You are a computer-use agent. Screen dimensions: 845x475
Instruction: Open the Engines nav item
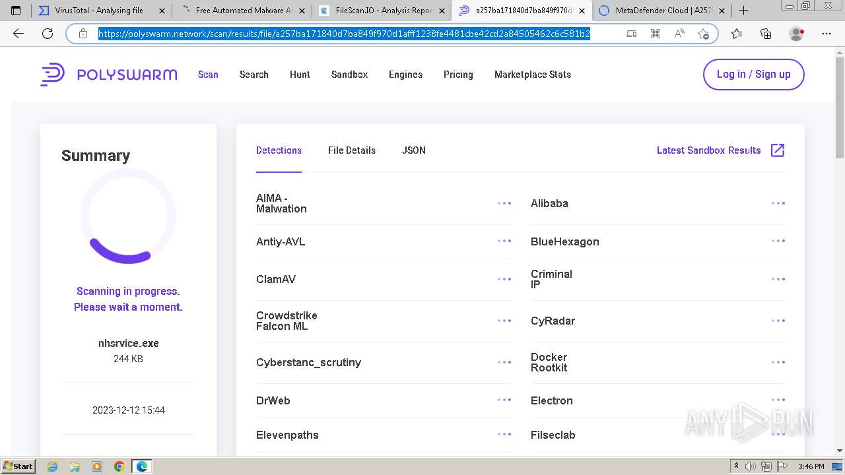(405, 75)
